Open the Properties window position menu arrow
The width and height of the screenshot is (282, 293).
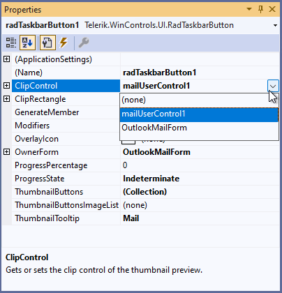[x=249, y=9]
